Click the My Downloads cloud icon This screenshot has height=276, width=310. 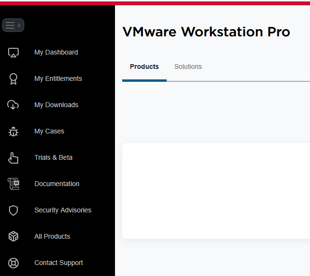pyautogui.click(x=13, y=105)
